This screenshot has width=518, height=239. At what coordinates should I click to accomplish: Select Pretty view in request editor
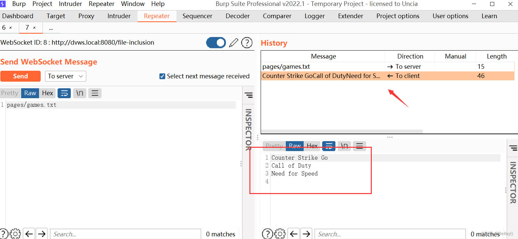click(10, 93)
